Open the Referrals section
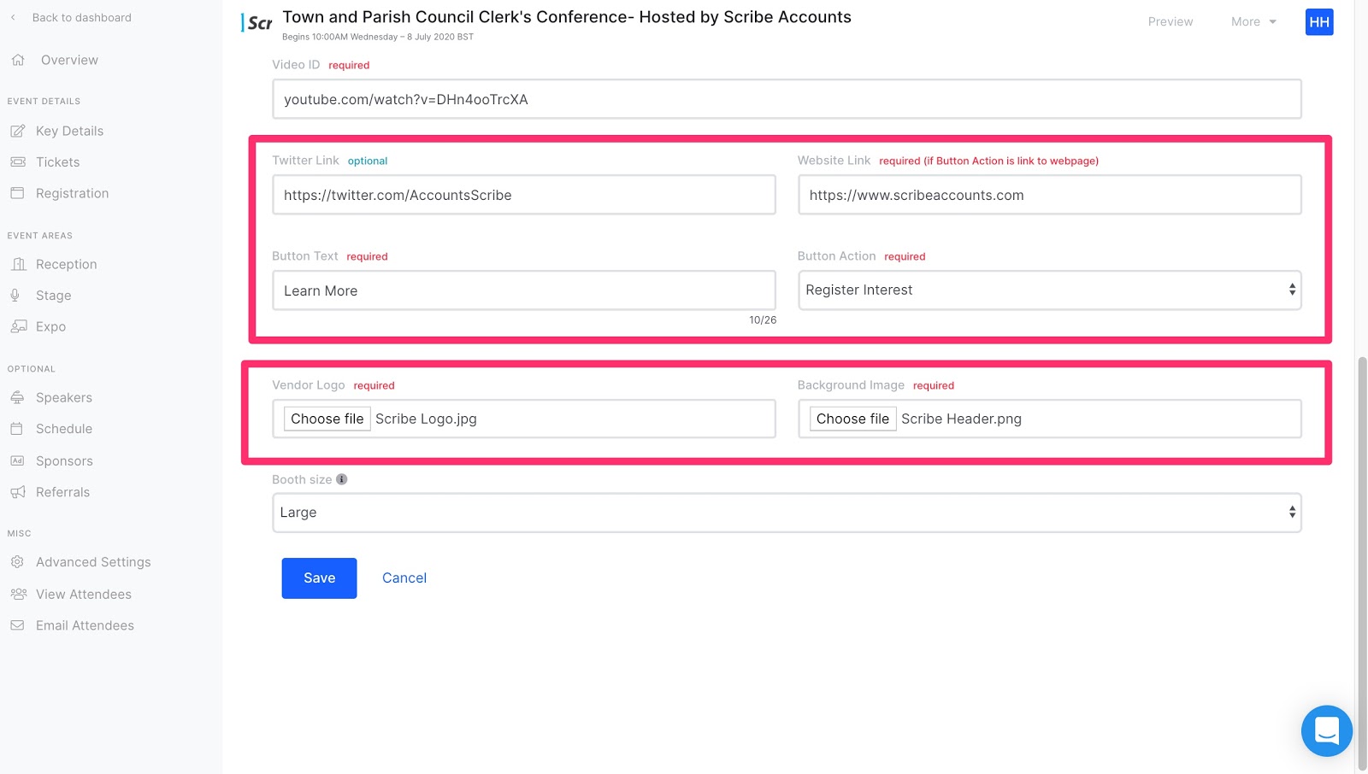Viewport: 1368px width, 774px height. coord(62,492)
